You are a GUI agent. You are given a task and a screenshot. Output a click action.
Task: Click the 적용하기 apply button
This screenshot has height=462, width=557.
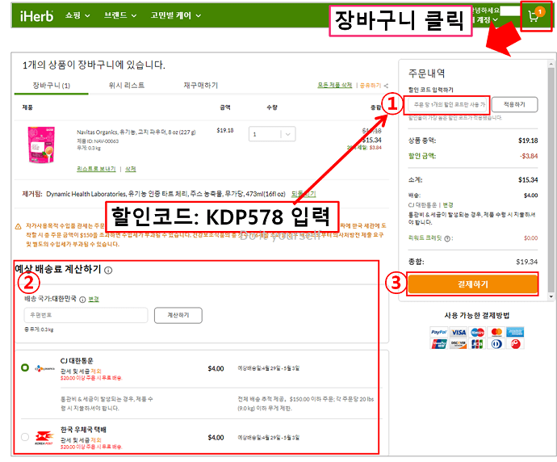click(514, 104)
